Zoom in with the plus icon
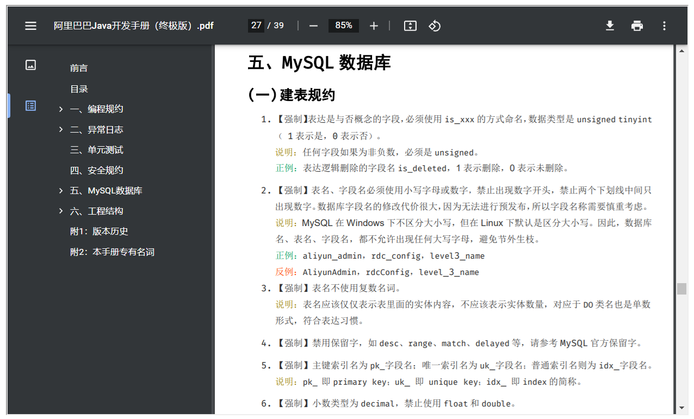The height and width of the screenshot is (419, 694). [x=374, y=26]
